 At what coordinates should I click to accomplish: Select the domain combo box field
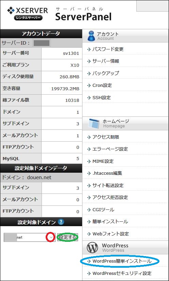[x=29, y=237]
